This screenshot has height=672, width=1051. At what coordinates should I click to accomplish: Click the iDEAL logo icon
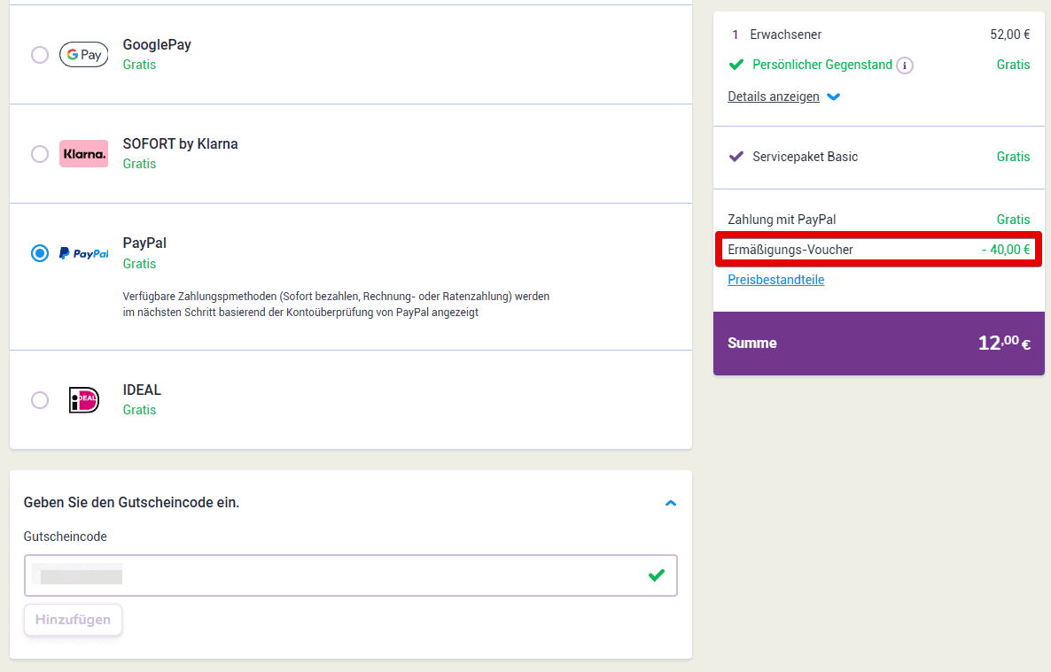83,400
